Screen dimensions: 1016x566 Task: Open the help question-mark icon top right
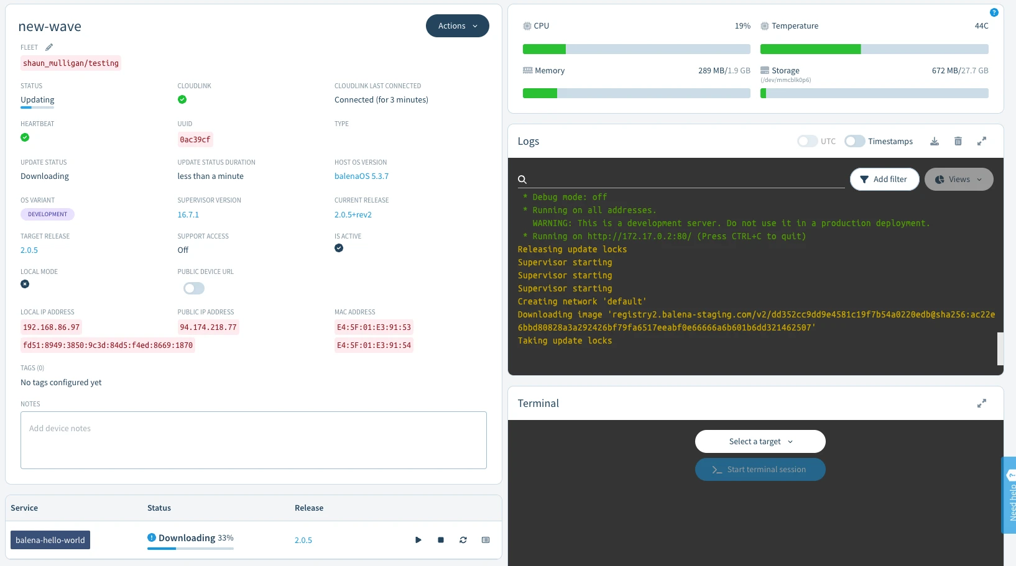pos(994,12)
